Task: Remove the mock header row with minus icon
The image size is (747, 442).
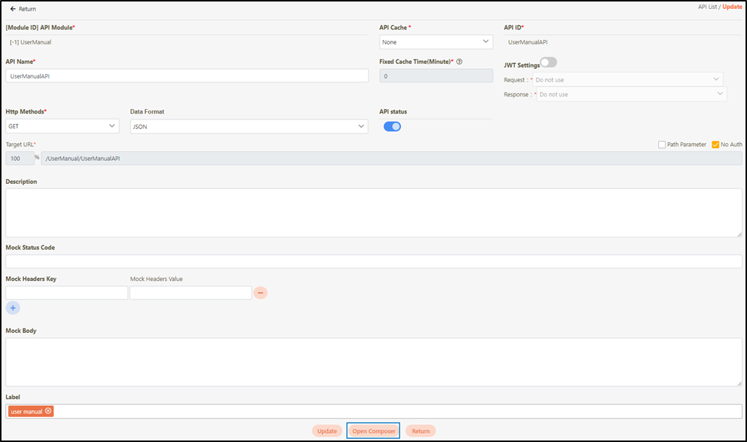Action: click(260, 293)
